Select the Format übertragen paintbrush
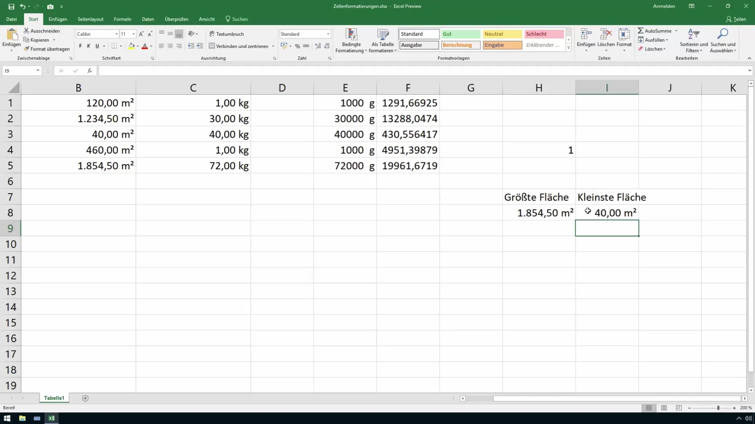Image resolution: width=755 pixels, height=424 pixels. pyautogui.click(x=26, y=49)
